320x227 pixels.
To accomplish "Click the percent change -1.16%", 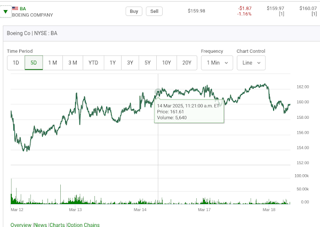I will [244, 14].
